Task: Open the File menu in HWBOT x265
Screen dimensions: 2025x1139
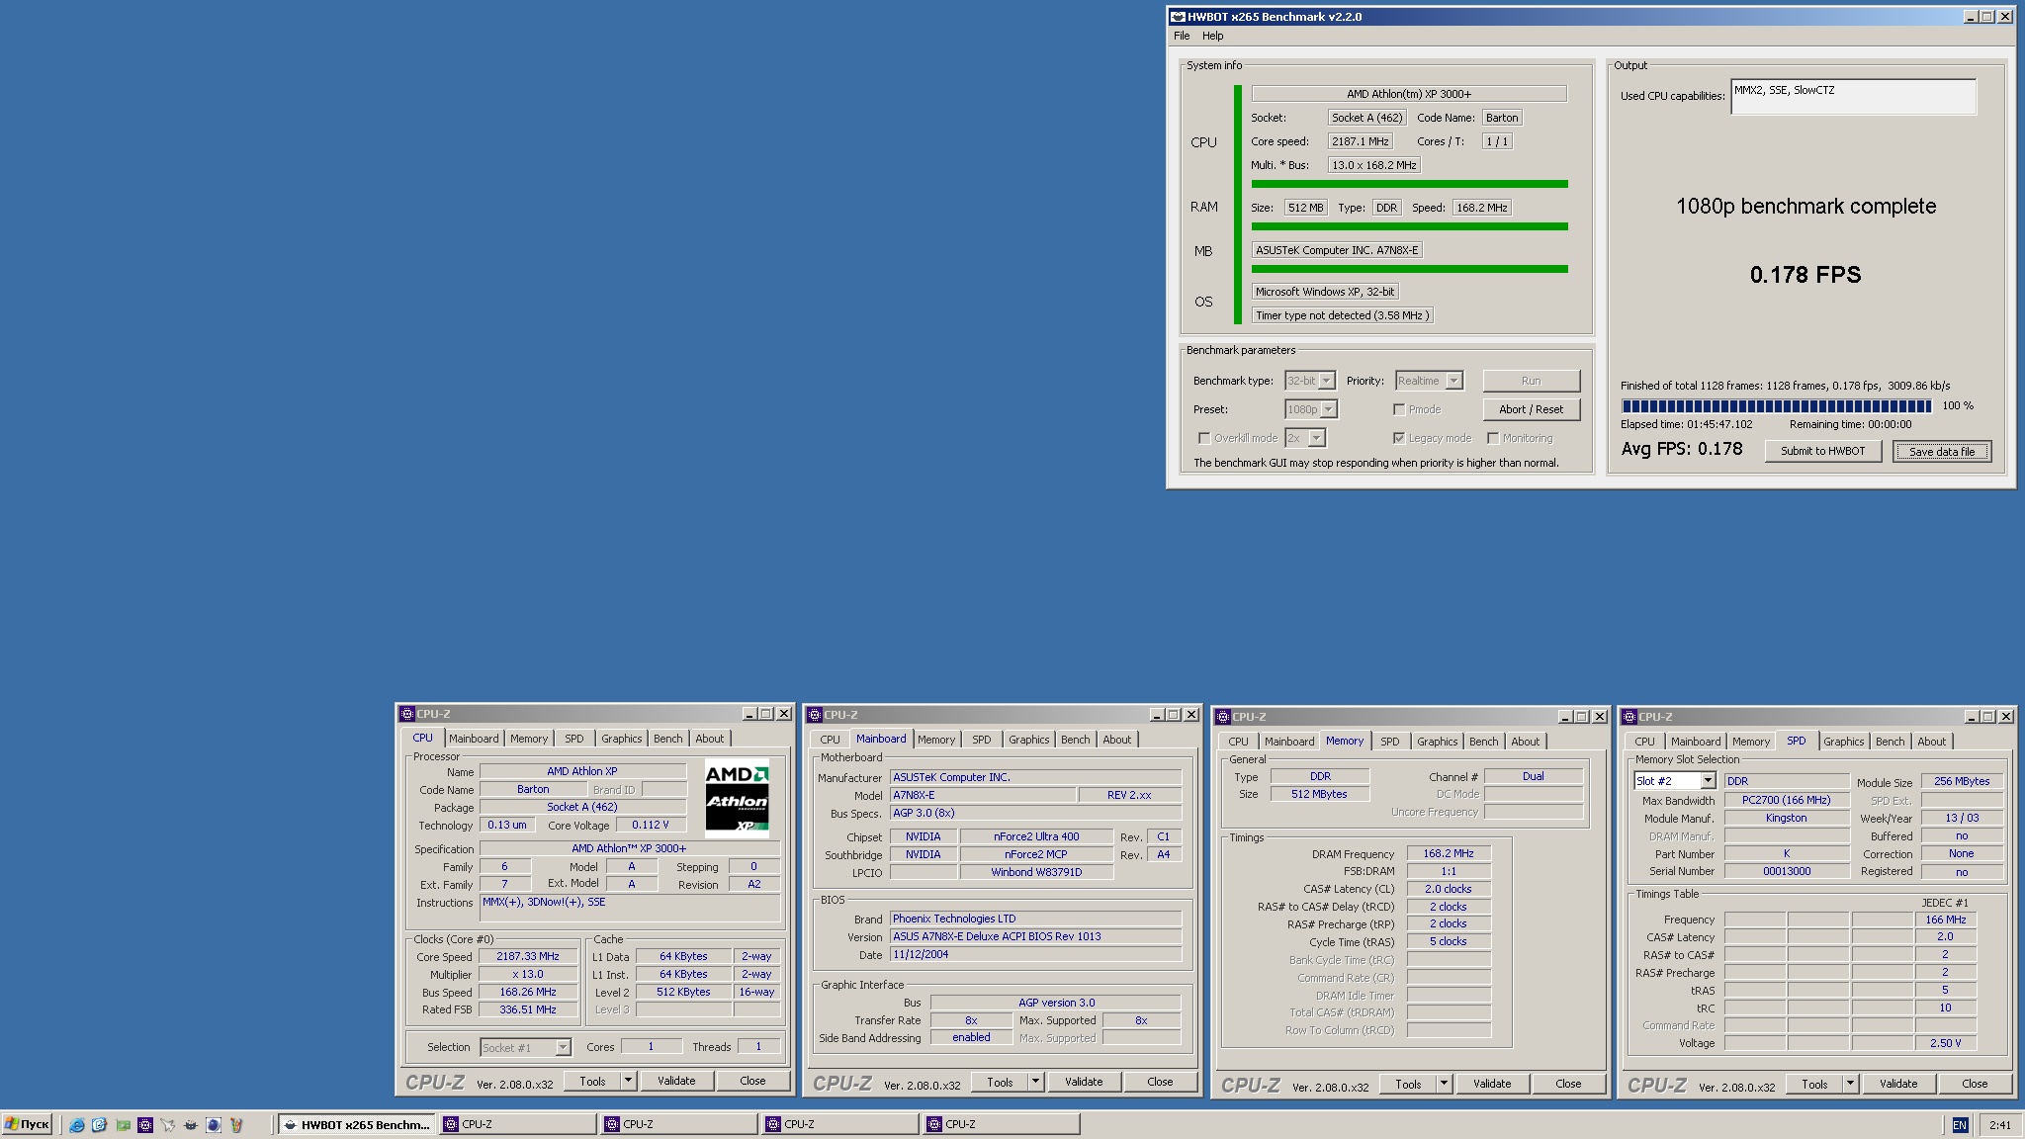Action: pyautogui.click(x=1182, y=36)
